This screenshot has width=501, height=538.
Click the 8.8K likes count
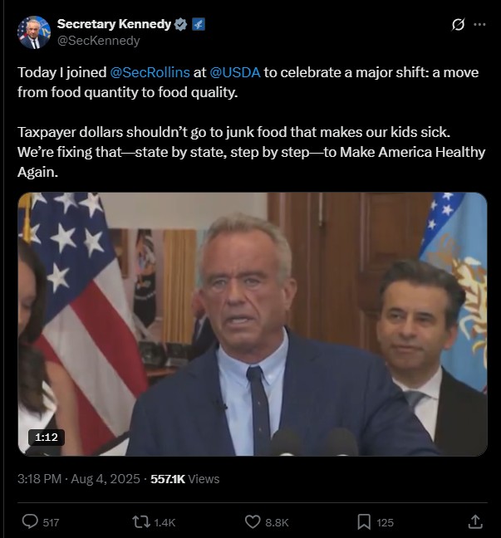click(277, 522)
